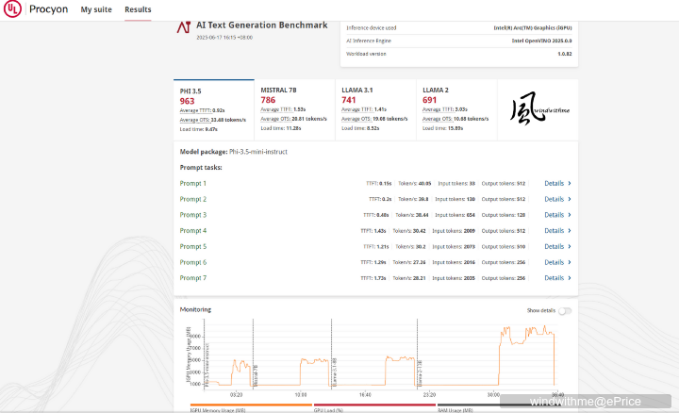Click the Details chevron for Prompt 4
679x413 pixels.
pyautogui.click(x=569, y=231)
